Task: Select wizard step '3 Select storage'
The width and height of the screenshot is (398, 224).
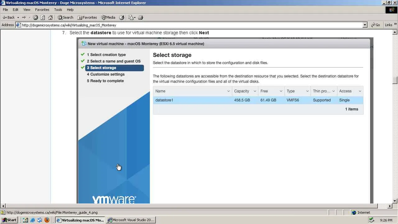Action: click(x=114, y=68)
